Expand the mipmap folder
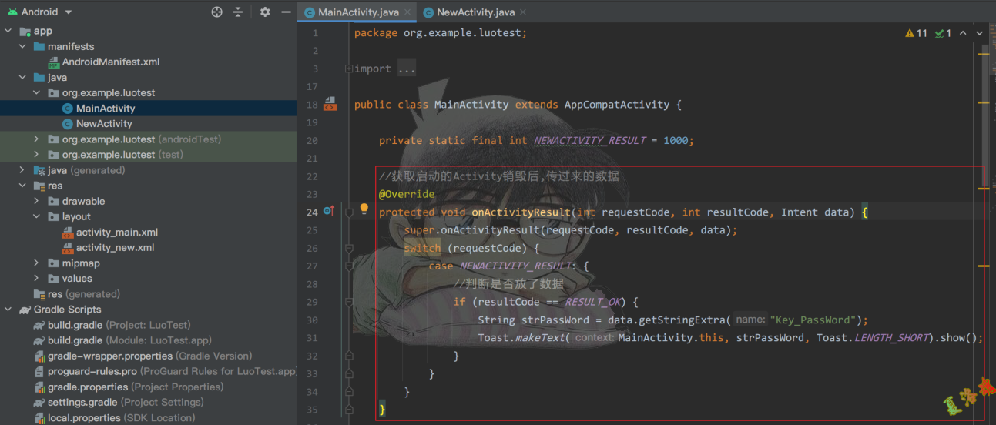The image size is (996, 425). [36, 263]
